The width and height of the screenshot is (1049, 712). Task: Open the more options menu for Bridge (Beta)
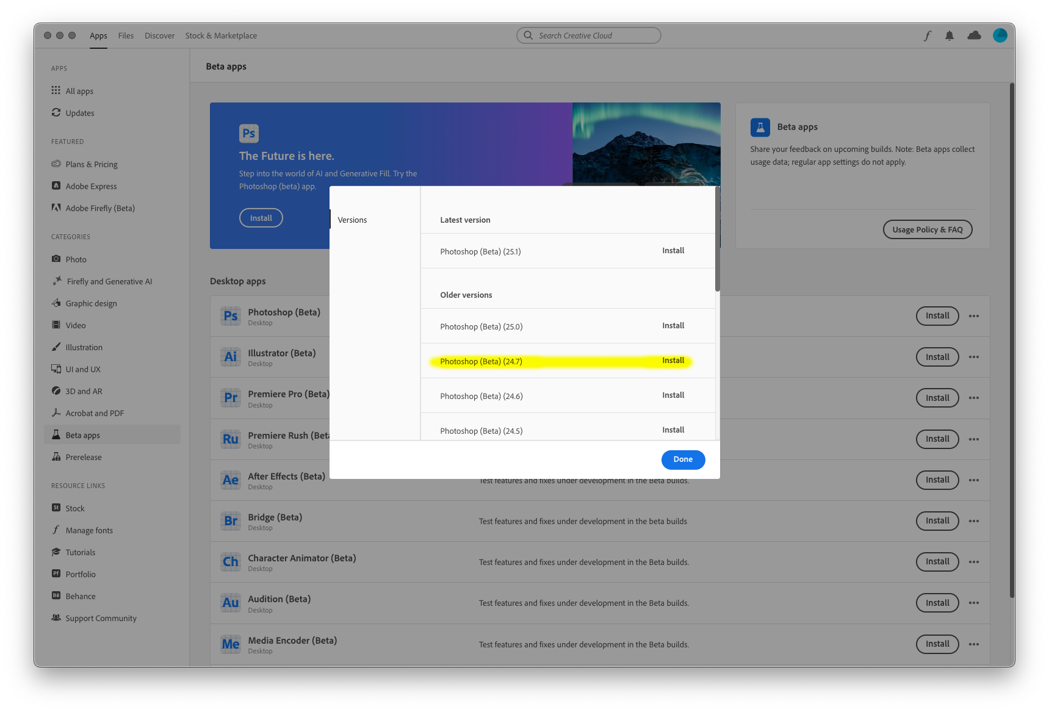click(x=973, y=521)
